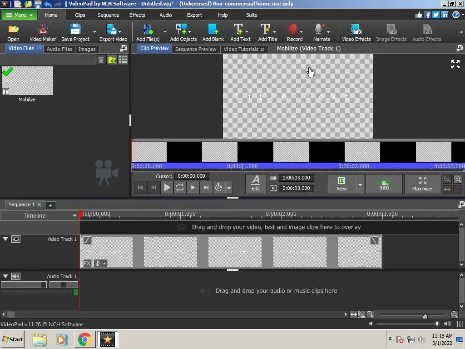Step forward one frame

point(193,188)
